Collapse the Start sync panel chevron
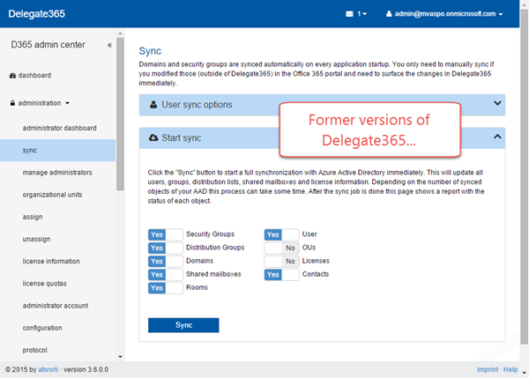529x378 pixels. [x=497, y=137]
